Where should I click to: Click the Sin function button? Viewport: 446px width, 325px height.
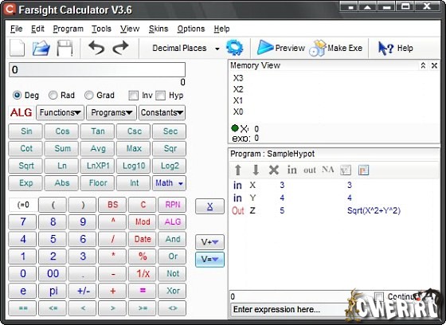click(x=25, y=131)
